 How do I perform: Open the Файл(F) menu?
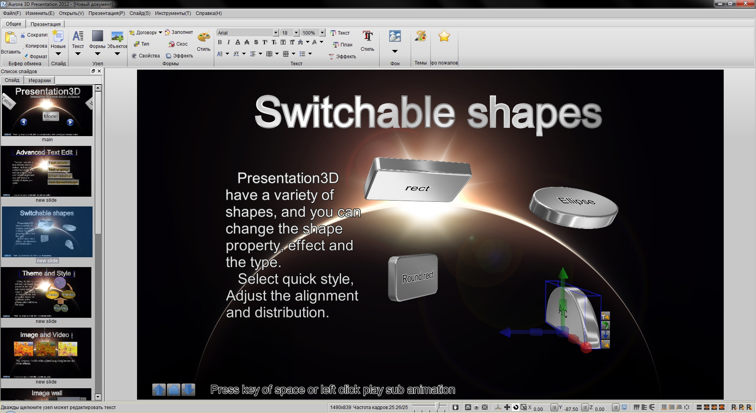12,13
